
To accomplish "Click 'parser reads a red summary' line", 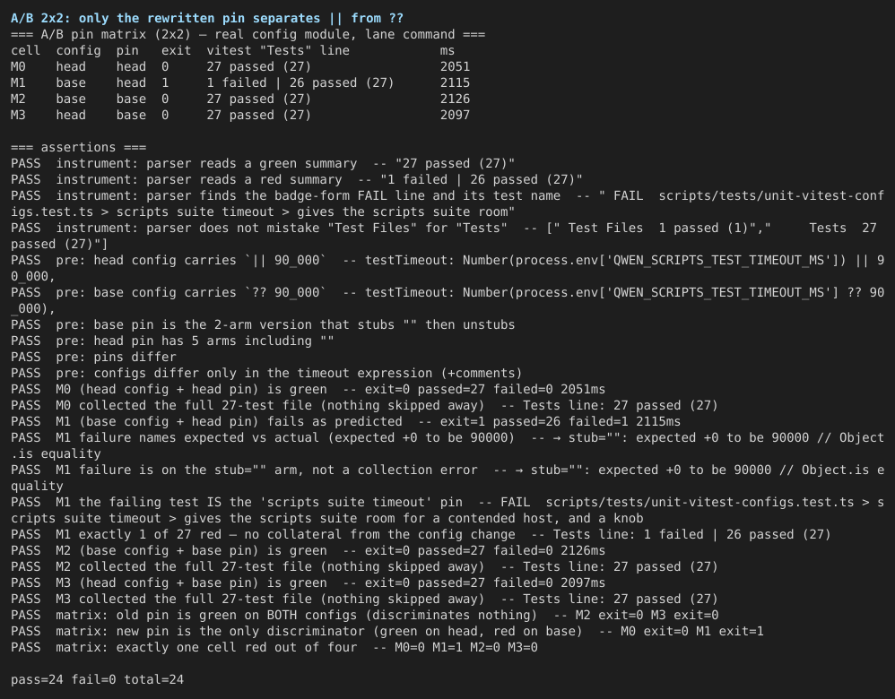I will click(297, 179).
